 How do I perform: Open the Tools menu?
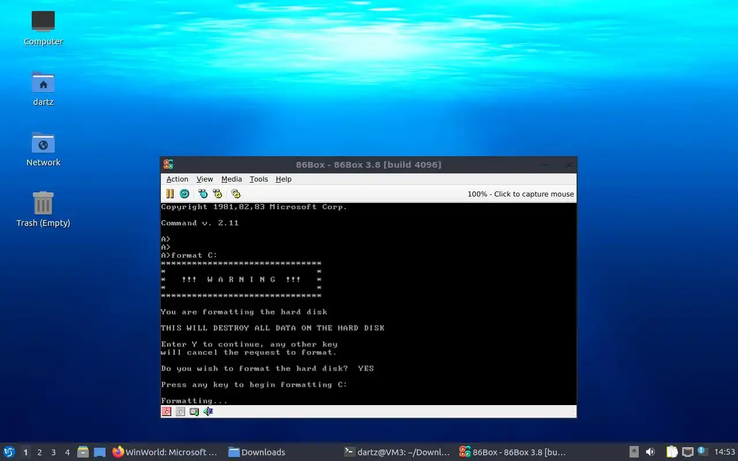click(x=259, y=179)
